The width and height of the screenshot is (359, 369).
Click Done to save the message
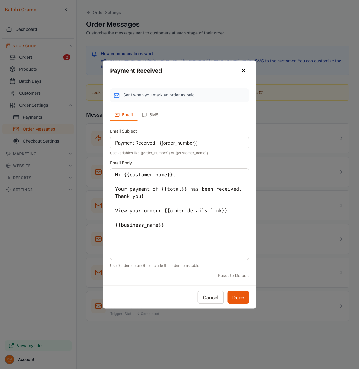click(238, 297)
